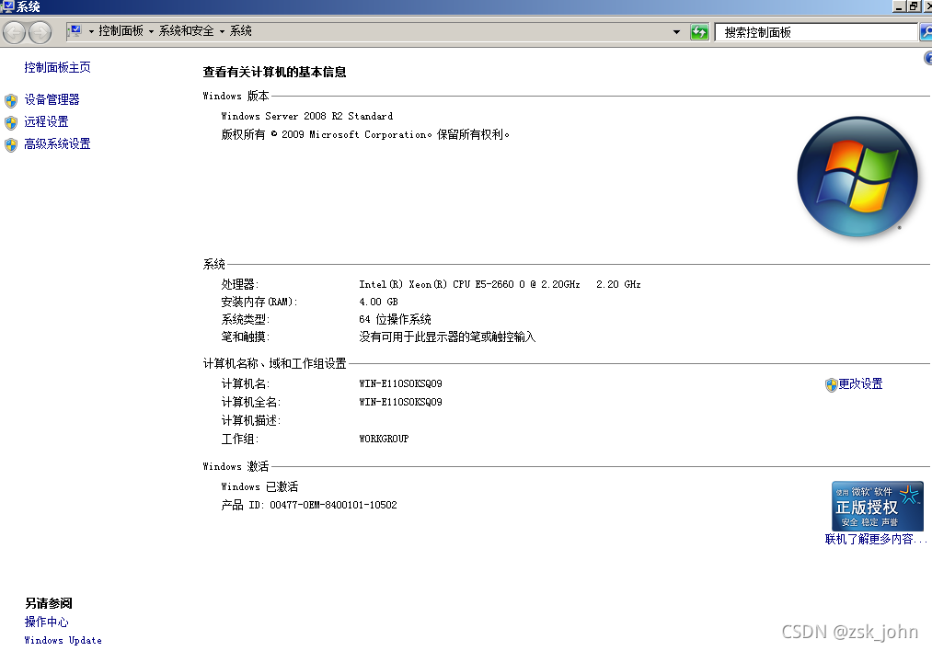Open 操作中心 link
The image size is (932, 651).
pos(46,622)
